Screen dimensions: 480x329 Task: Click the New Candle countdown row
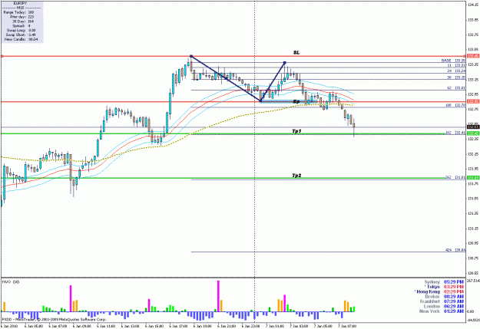[x=22, y=39]
